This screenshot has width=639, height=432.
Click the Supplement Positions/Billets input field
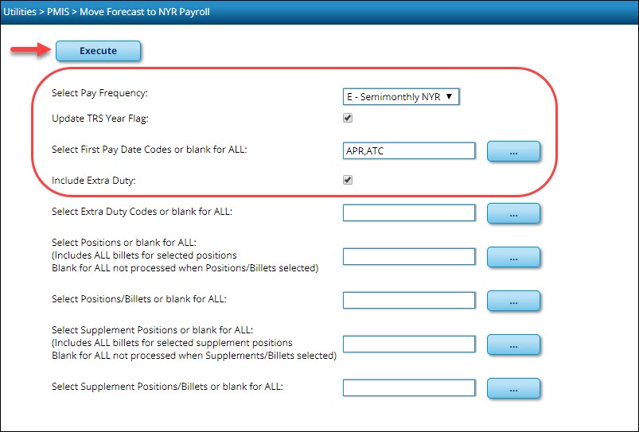(408, 387)
